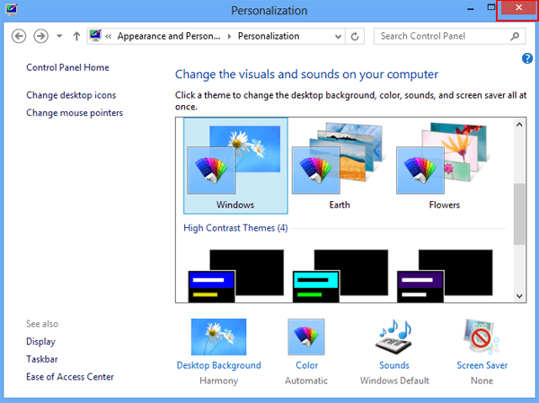Click the Forward navigation arrow

click(40, 36)
